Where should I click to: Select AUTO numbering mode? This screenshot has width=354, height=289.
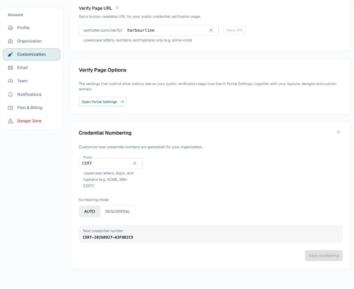pyautogui.click(x=89, y=211)
